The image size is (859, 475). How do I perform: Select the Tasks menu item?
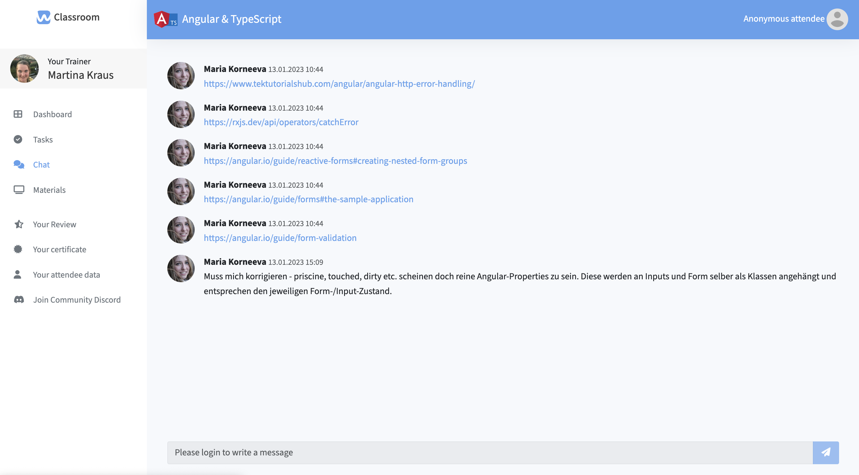(x=43, y=140)
